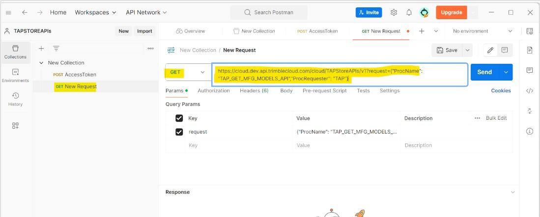This screenshot has height=217, width=540.
Task: Click the query params three-dot options
Action: point(477,118)
